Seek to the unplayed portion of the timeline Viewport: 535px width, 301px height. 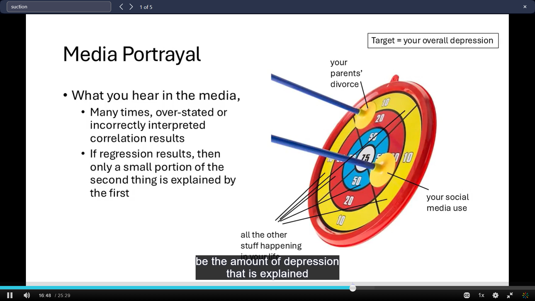coord(446,288)
